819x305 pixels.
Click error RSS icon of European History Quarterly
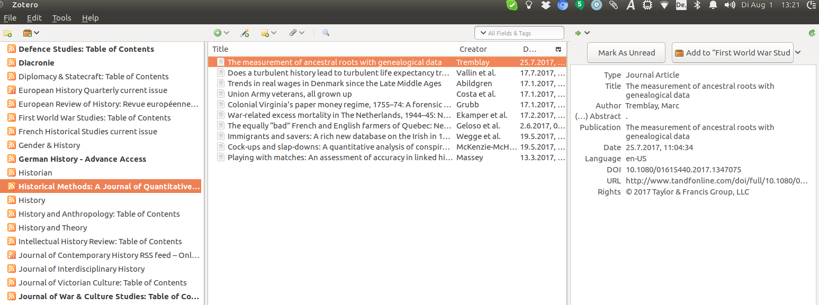(12, 90)
